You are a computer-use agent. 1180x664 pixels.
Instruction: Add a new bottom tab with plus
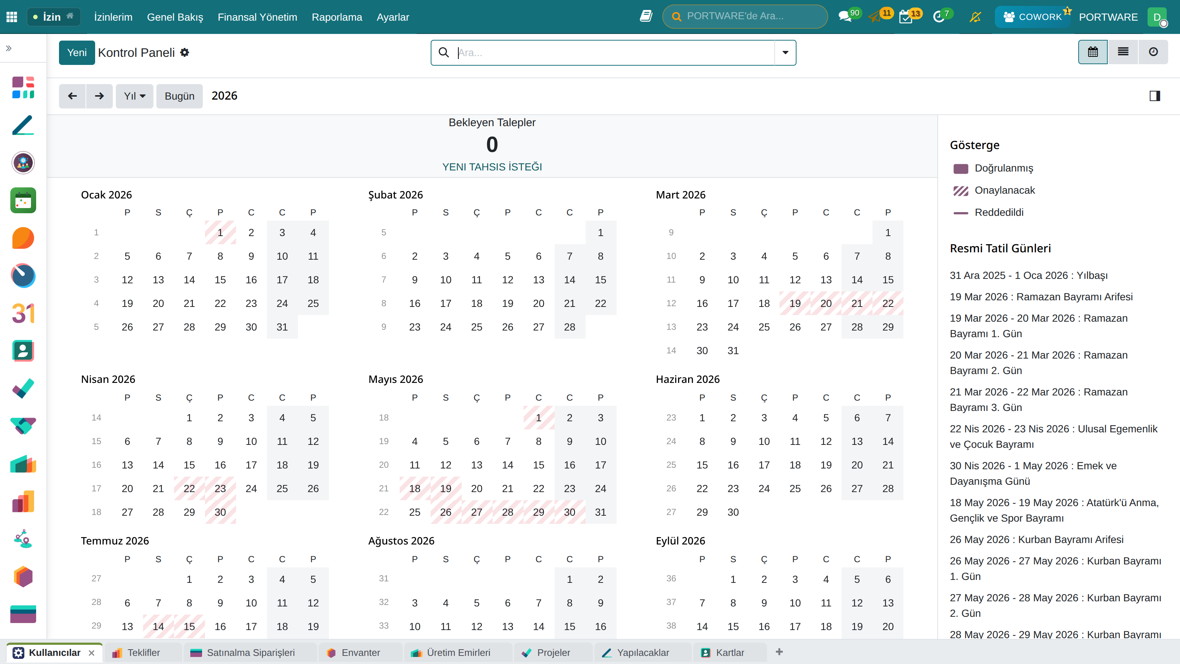pyautogui.click(x=779, y=652)
